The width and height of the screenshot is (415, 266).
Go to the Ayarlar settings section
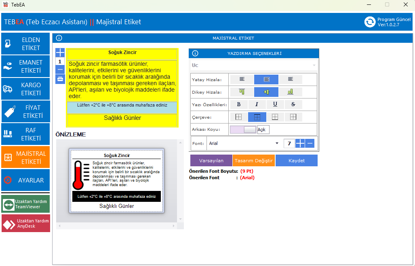pos(25,180)
